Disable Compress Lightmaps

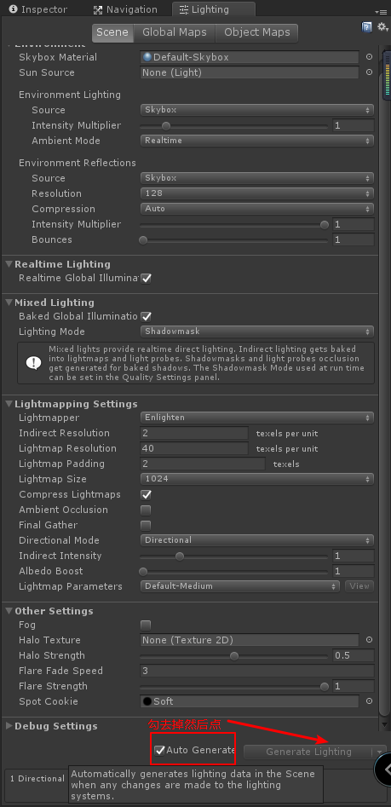[147, 494]
